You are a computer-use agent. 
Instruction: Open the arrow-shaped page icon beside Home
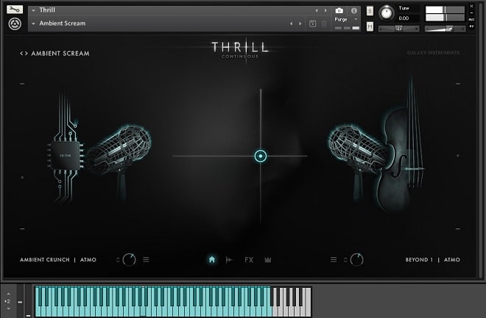coord(229,259)
